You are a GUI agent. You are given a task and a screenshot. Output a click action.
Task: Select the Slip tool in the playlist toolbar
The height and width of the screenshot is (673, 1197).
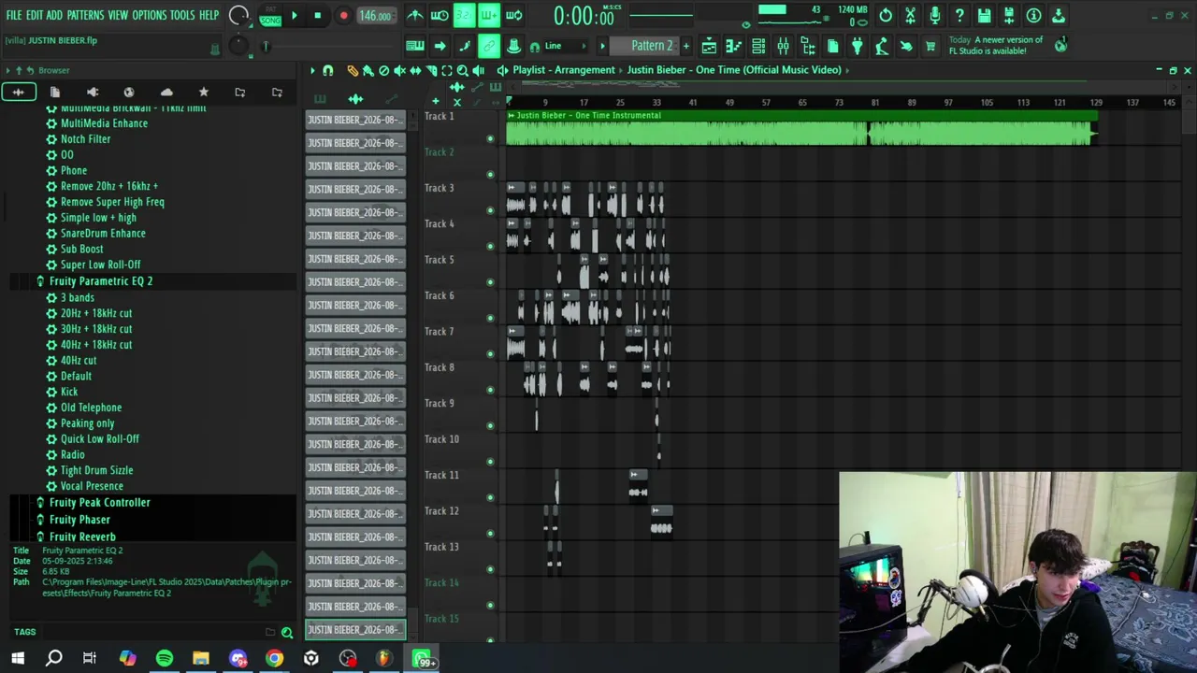point(416,70)
